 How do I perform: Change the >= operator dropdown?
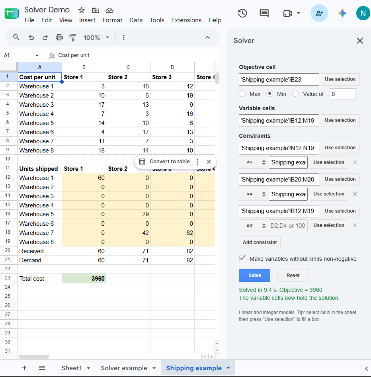pos(253,194)
